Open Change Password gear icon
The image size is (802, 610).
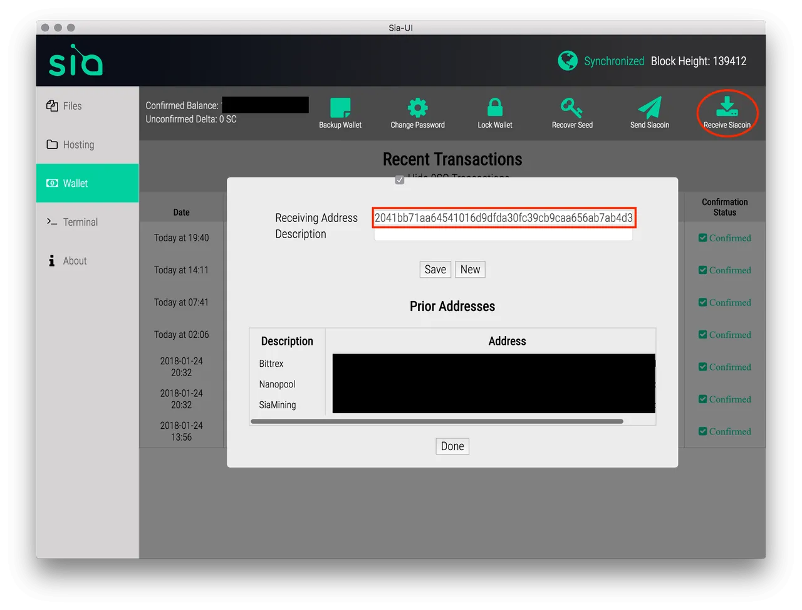417,107
